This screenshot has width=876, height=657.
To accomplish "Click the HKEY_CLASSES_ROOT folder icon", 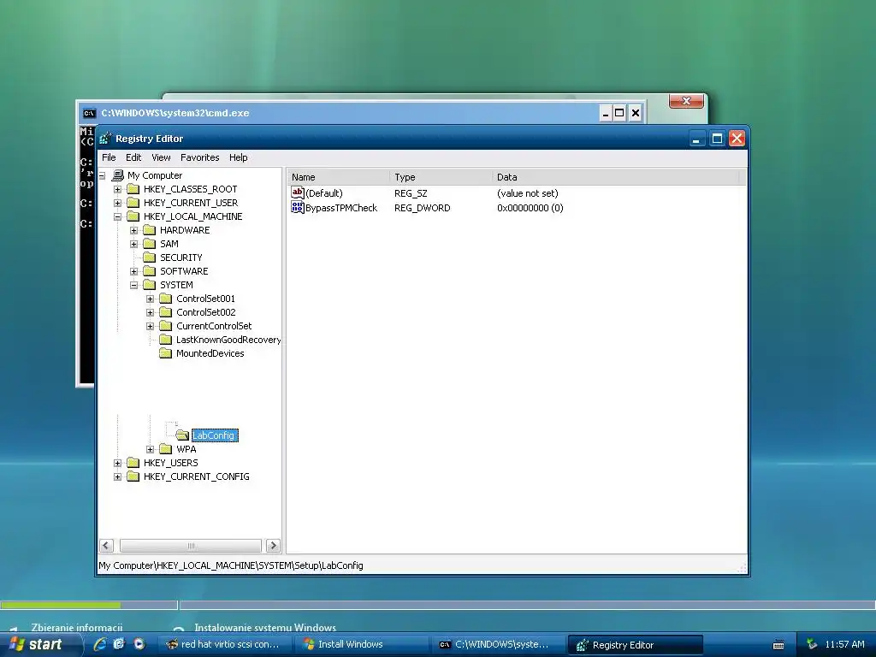I will pos(133,189).
